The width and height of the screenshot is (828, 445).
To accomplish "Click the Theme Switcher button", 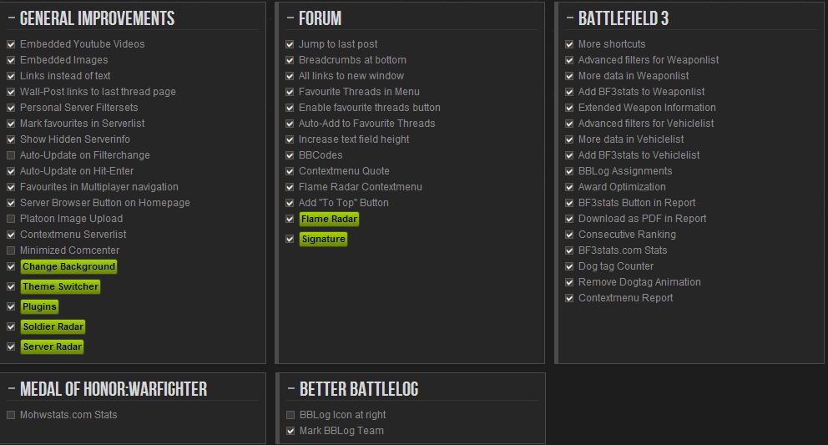I will [60, 287].
